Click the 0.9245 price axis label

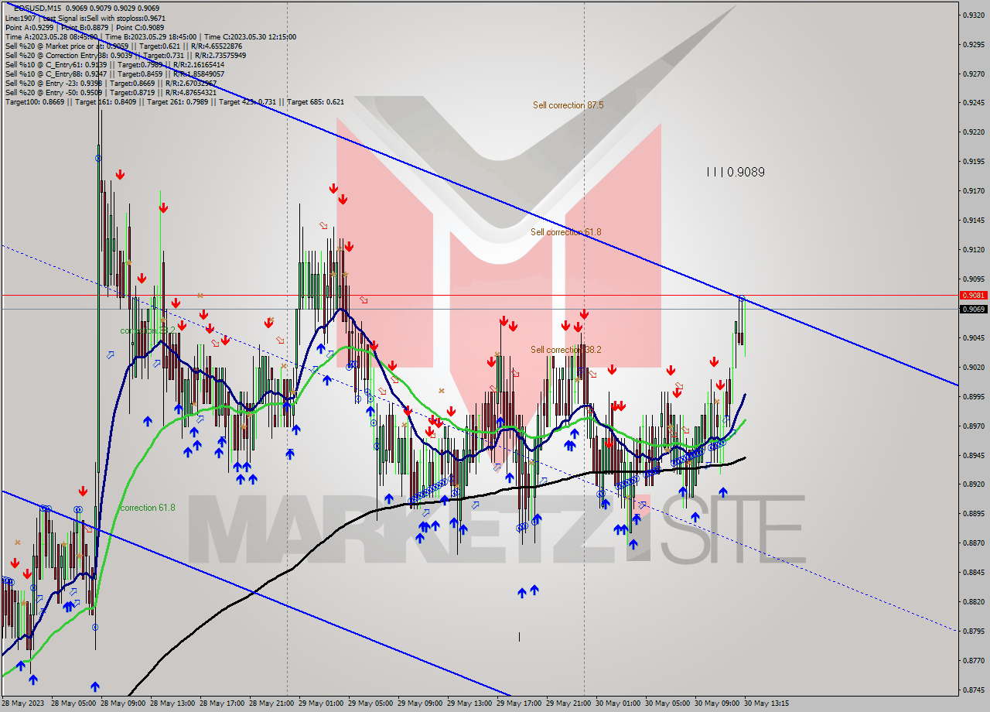(973, 103)
